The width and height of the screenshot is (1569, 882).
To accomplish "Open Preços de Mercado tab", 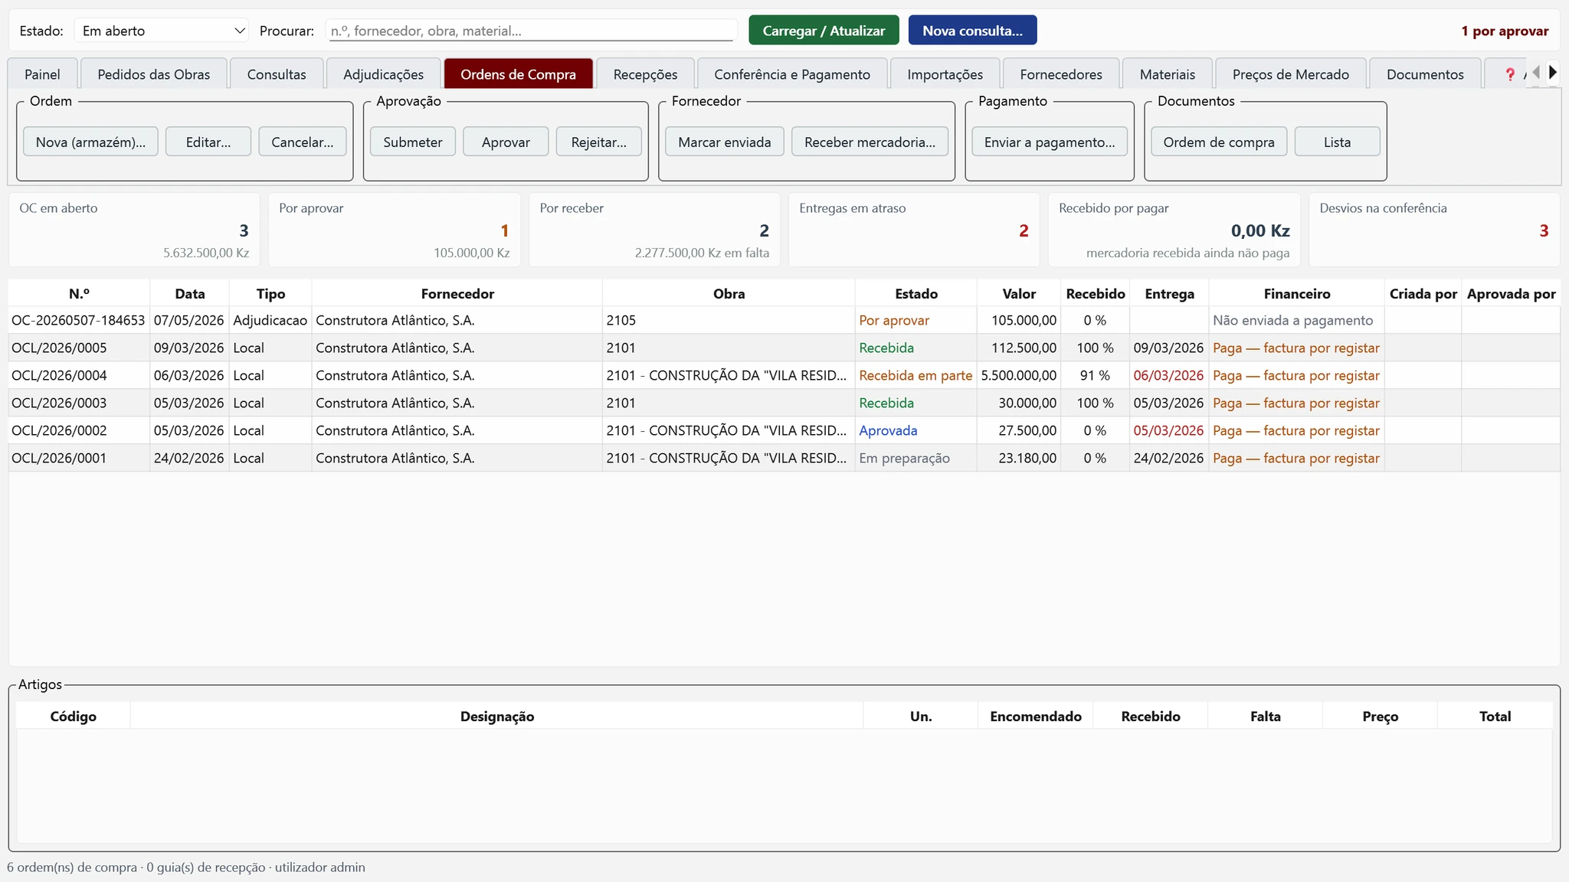I will [1290, 74].
